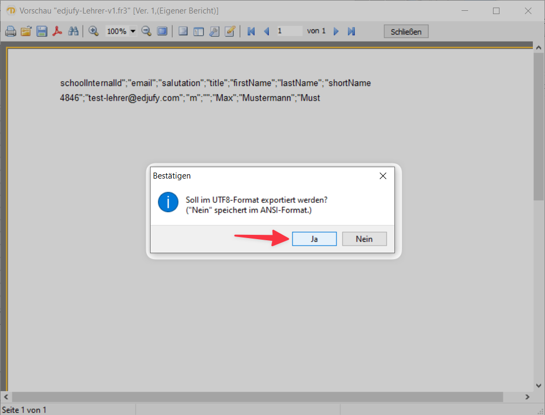Image resolution: width=545 pixels, height=415 pixels.
Task: Click the Print icon
Action: (x=10, y=31)
